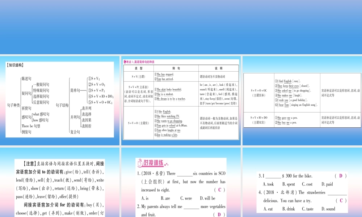This screenshot has height=217, width=362.
Task: Open the S+V+O+OC table slide thumbnail
Action: [x=302, y=101]
